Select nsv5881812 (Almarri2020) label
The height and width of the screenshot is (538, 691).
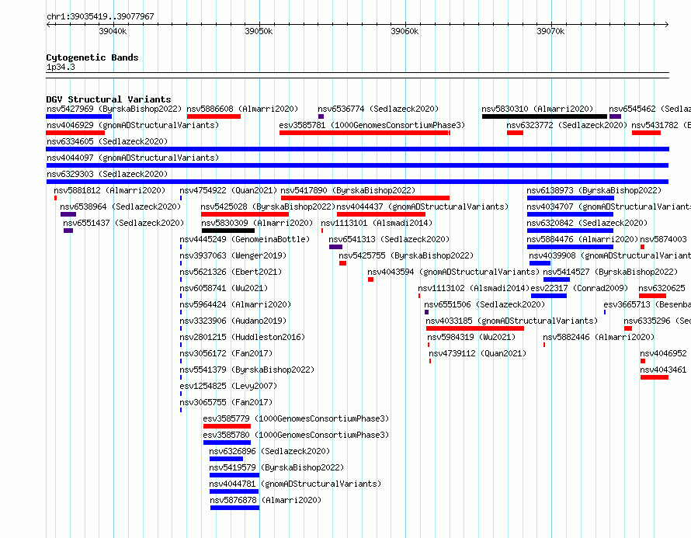point(109,190)
